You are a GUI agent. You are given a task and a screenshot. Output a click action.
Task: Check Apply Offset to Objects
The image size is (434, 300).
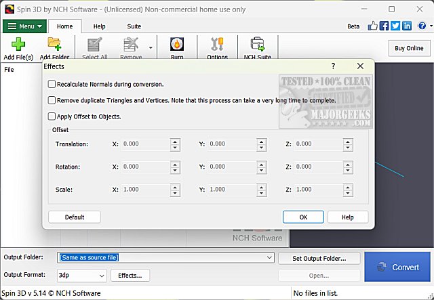[x=52, y=116]
